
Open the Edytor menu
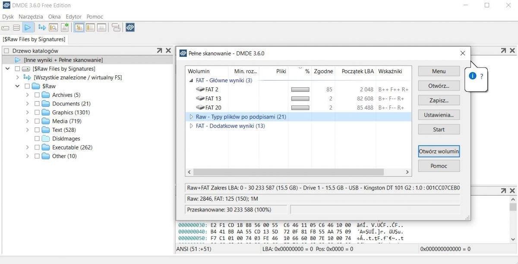[x=74, y=17]
